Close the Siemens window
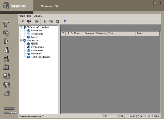The width and height of the screenshot is (164, 119). click(x=159, y=3)
